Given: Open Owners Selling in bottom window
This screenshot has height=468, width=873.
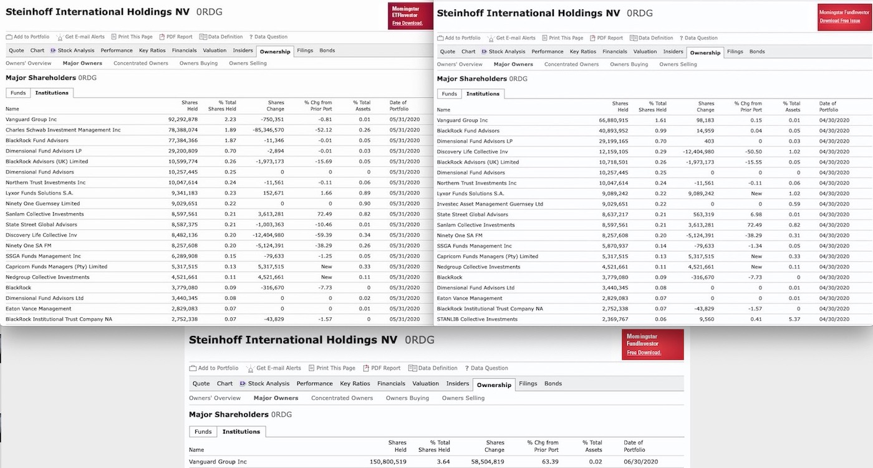Looking at the screenshot, I should (463, 398).
